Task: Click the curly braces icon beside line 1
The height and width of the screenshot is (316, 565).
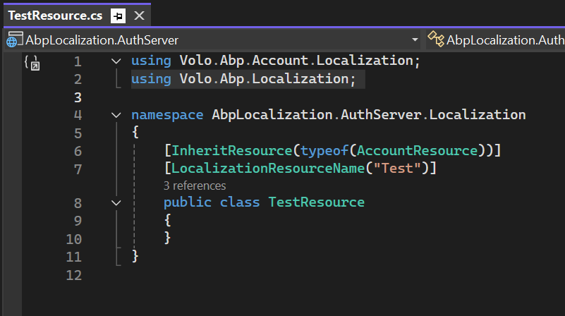Action: [32, 62]
